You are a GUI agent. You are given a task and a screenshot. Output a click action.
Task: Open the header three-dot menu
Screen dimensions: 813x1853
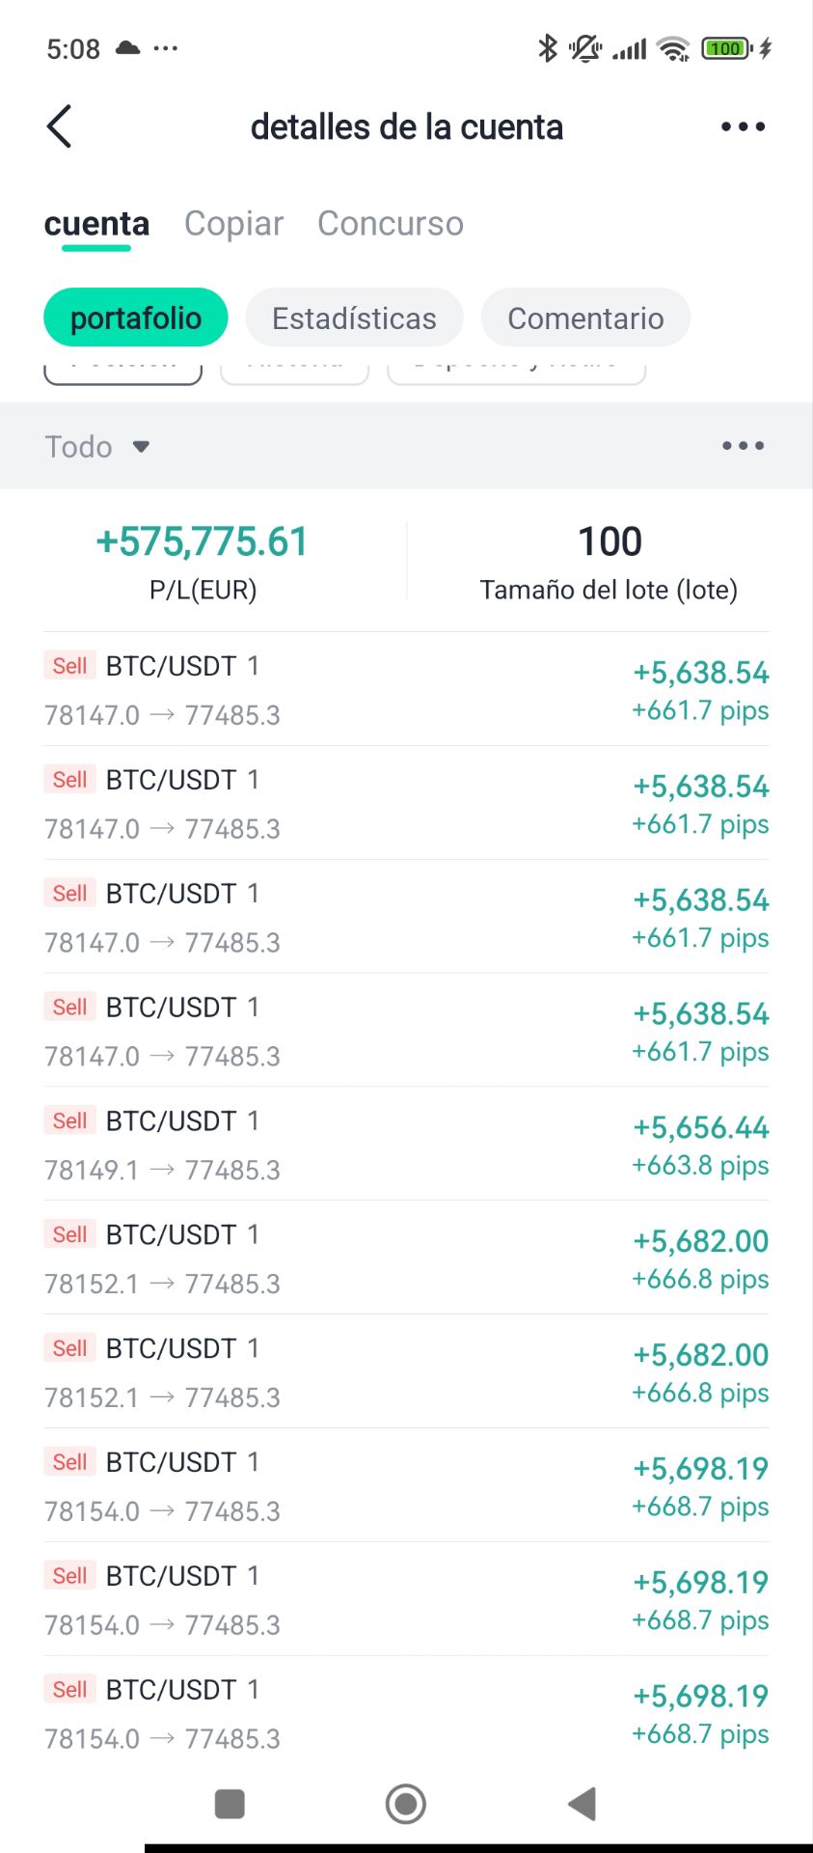743,126
